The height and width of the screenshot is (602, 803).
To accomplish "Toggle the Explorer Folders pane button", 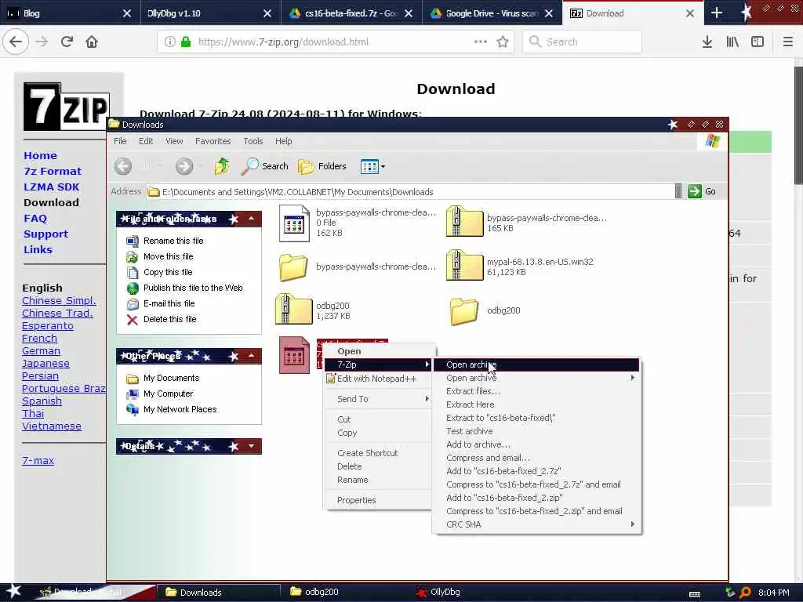I will pos(322,166).
